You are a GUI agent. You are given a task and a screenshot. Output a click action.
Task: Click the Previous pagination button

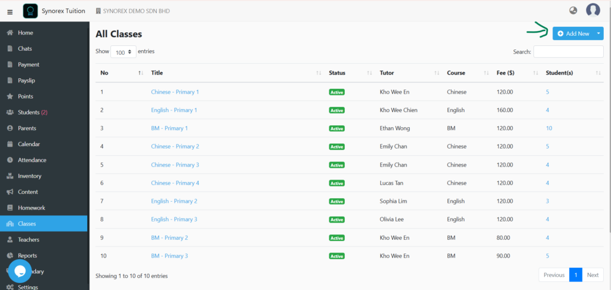[x=554, y=275]
